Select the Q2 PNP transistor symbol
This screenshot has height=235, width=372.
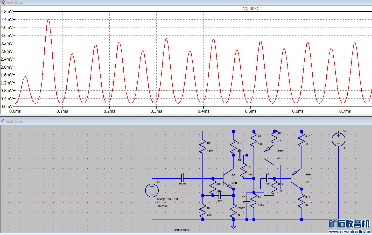pos(296,179)
